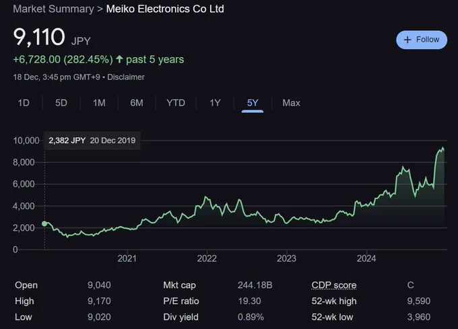This screenshot has height=329, width=458.
Task: Click the 52-wk high label
Action: tap(334, 301)
